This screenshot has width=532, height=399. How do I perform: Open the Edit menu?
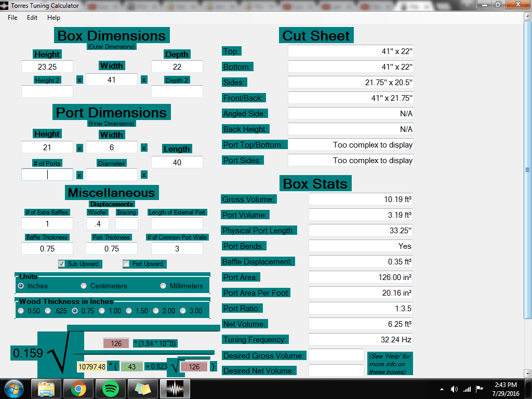(x=32, y=18)
